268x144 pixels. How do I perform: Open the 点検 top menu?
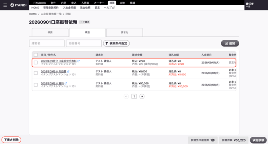[122, 3]
